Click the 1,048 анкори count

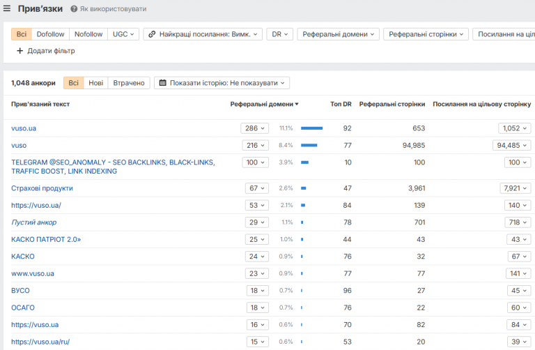33,83
